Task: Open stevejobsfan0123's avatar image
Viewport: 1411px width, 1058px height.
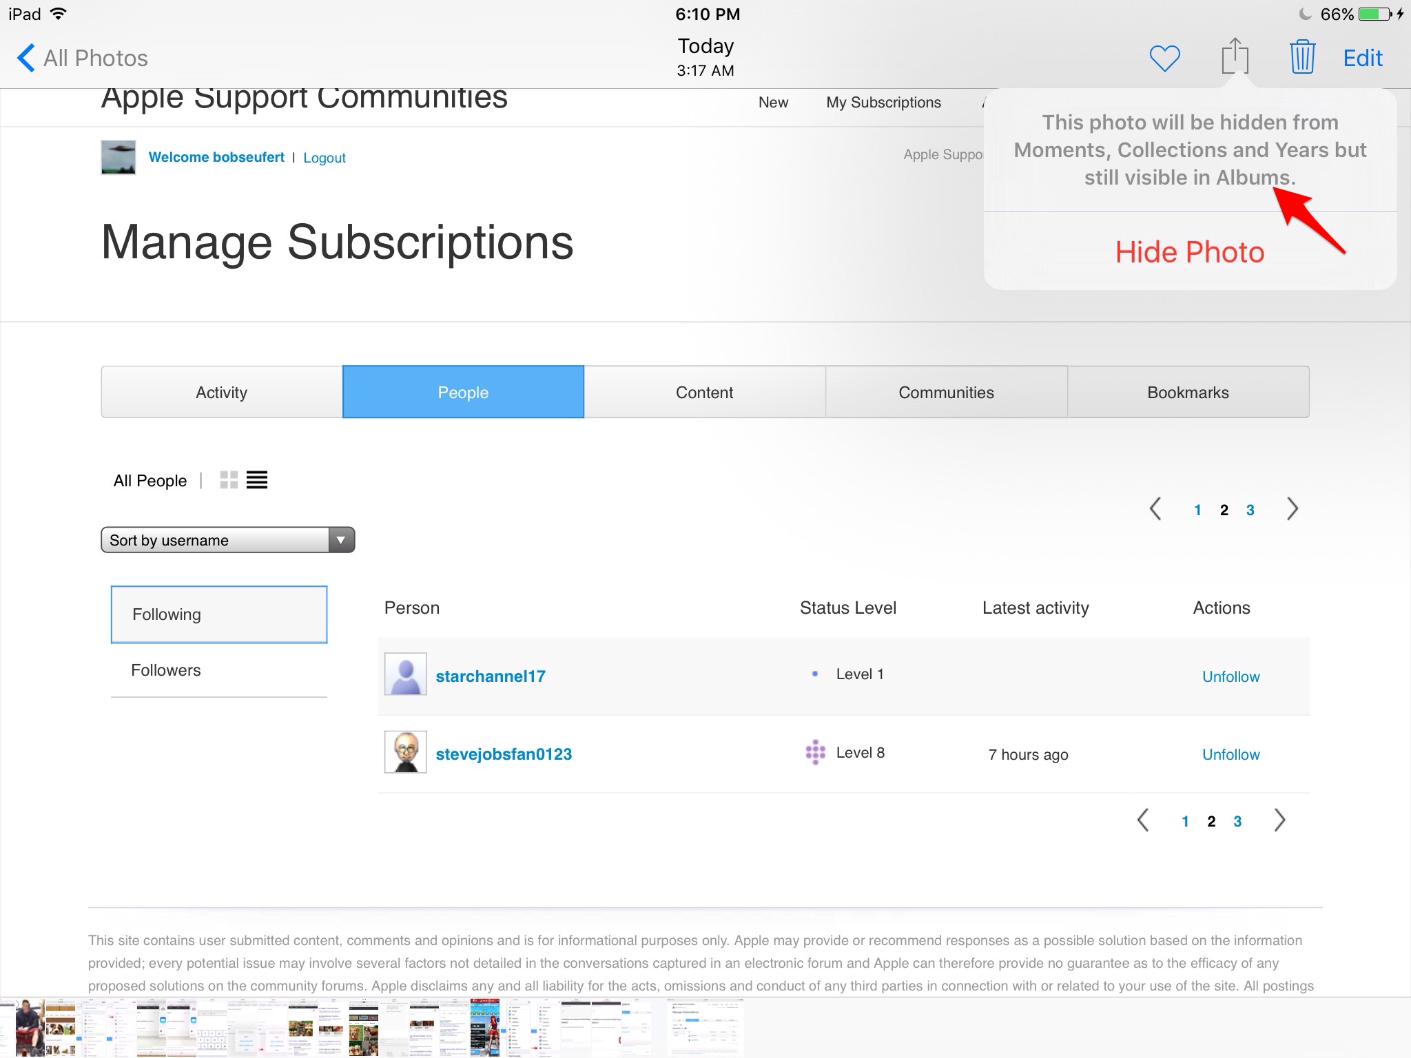Action: coord(405,752)
